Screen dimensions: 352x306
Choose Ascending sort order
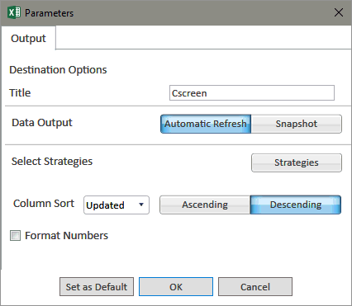(205, 205)
